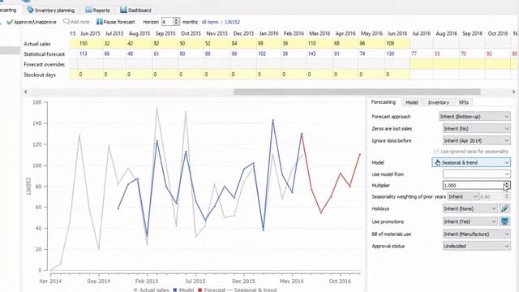The height and width of the screenshot is (292, 519).
Task: Click the table scrollbar right arrow
Action: point(513,92)
